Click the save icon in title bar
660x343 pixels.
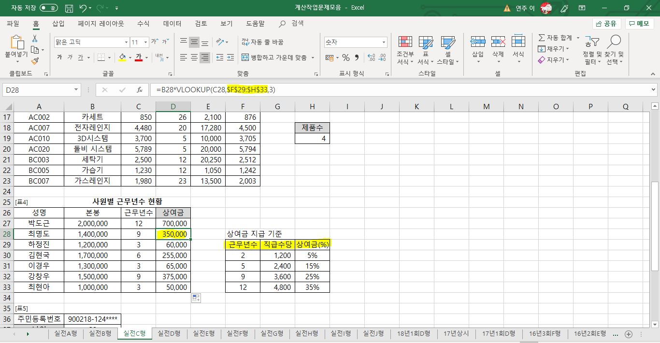coord(69,8)
